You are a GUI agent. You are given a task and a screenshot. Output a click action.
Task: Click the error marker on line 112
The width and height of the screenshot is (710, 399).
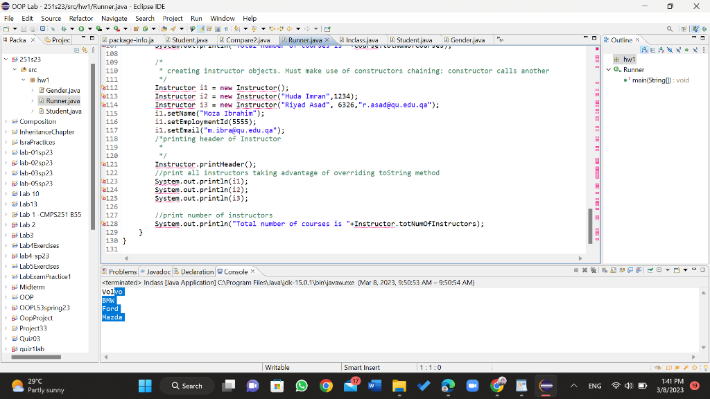[104, 88]
